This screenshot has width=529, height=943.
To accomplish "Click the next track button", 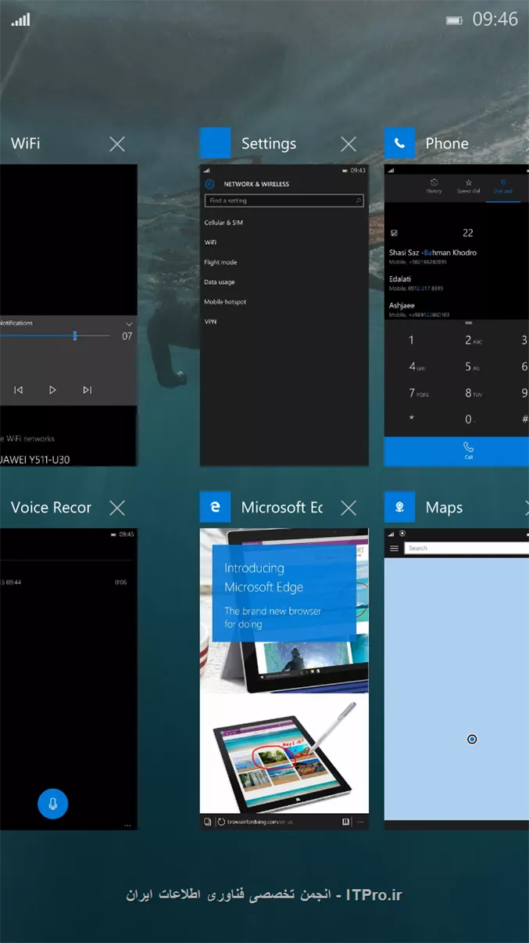I will click(x=88, y=390).
